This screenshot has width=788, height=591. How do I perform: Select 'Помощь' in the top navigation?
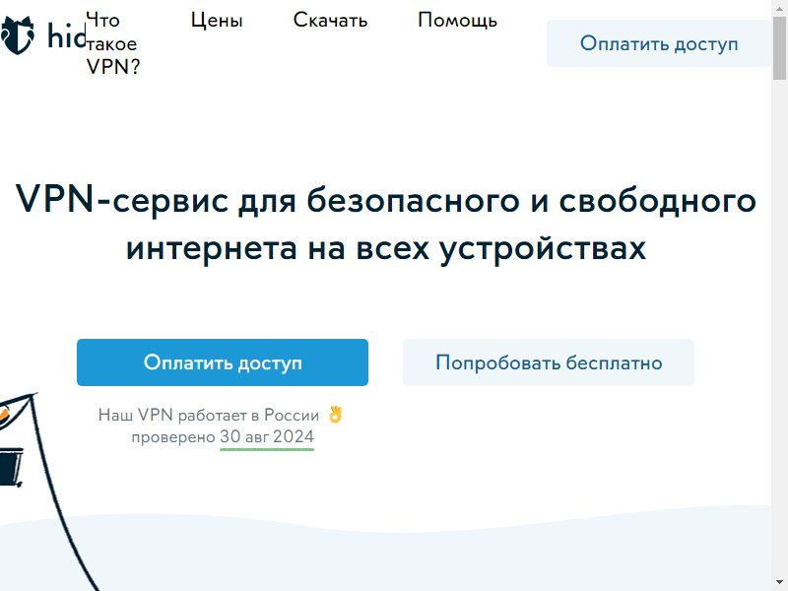tap(457, 20)
